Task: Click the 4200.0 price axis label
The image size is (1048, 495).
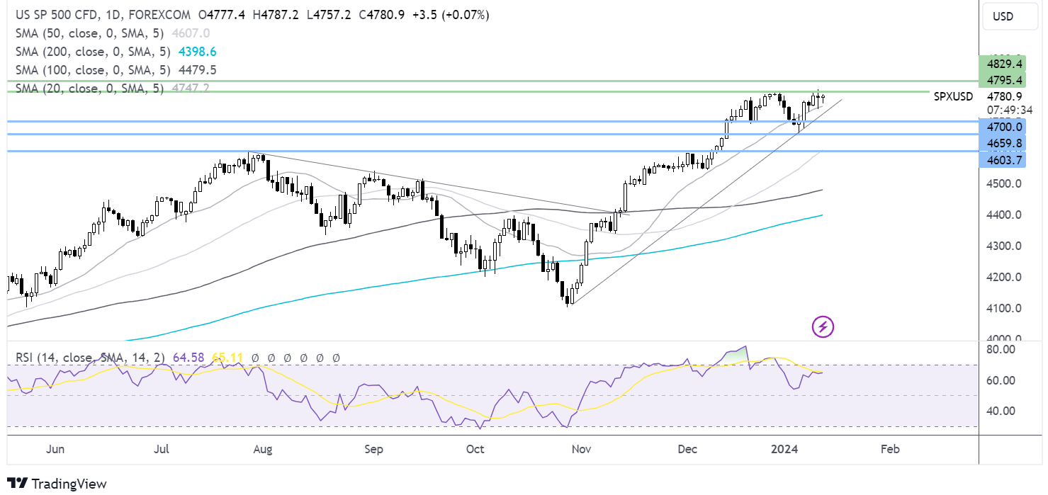Action: [x=1003, y=278]
